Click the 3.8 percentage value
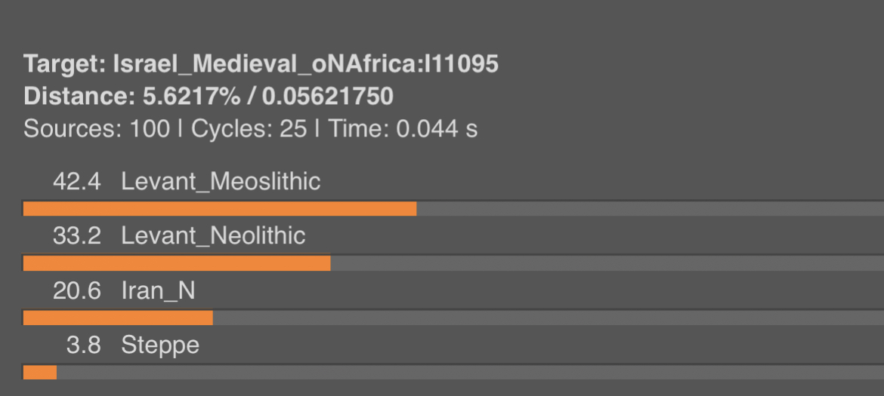 (83, 345)
